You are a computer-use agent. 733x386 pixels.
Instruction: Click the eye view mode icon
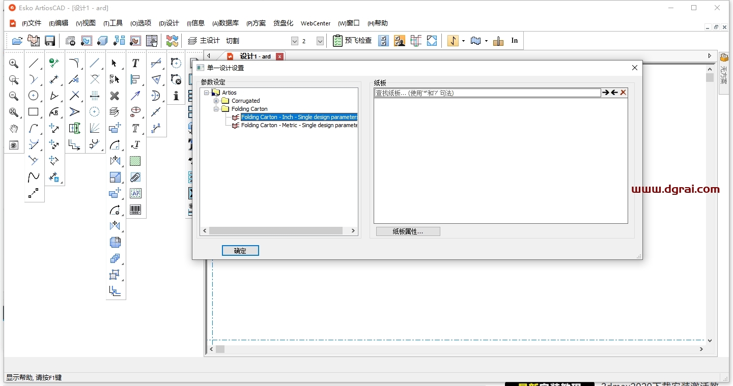tap(14, 145)
